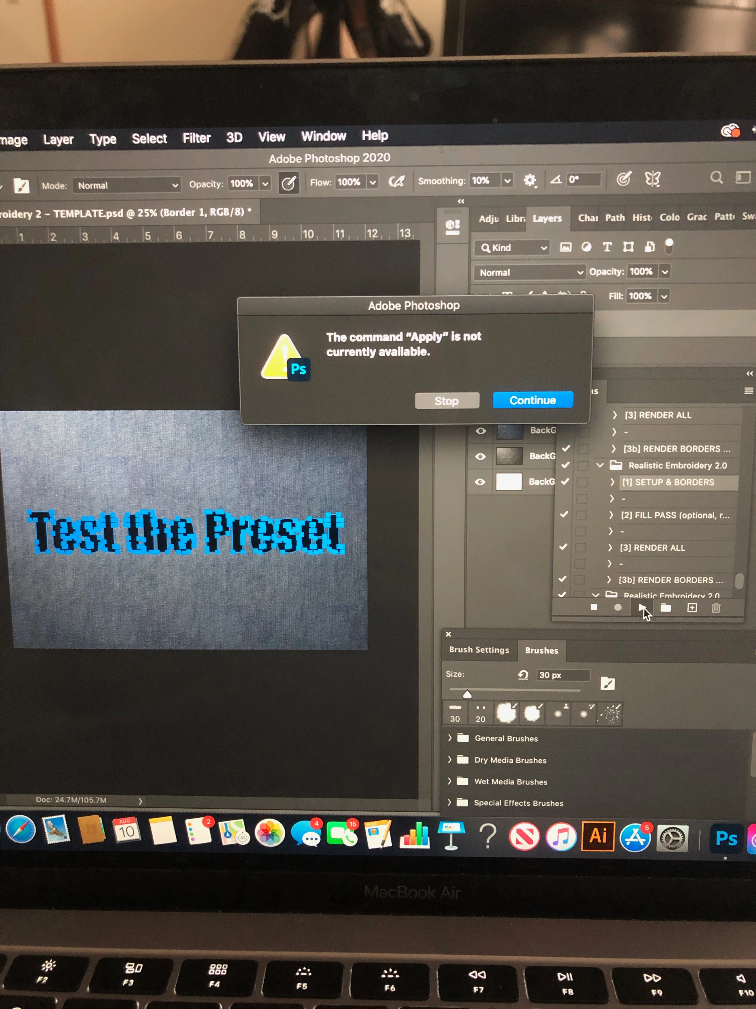
Task: Open the Filter menu
Action: point(196,138)
